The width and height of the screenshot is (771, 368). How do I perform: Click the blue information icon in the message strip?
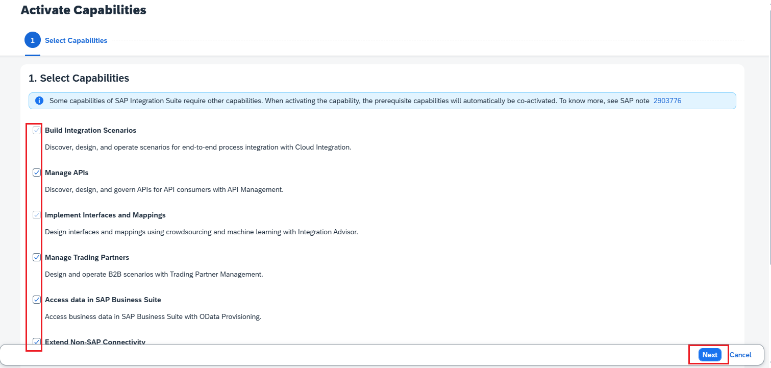39,101
